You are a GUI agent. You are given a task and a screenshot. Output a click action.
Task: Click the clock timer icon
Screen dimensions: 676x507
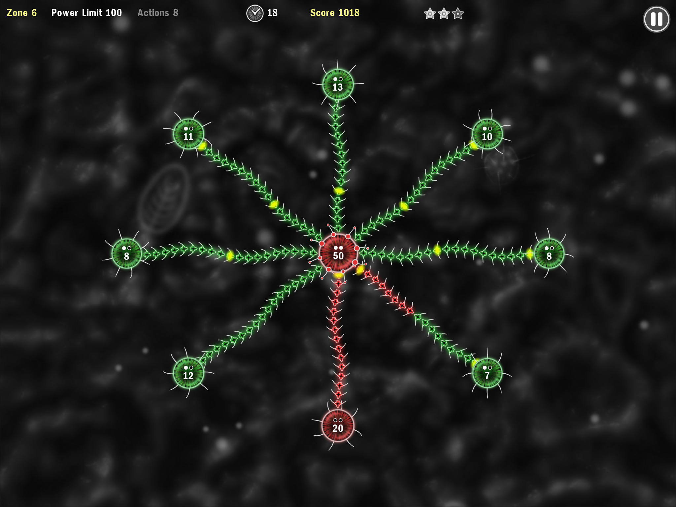255,13
